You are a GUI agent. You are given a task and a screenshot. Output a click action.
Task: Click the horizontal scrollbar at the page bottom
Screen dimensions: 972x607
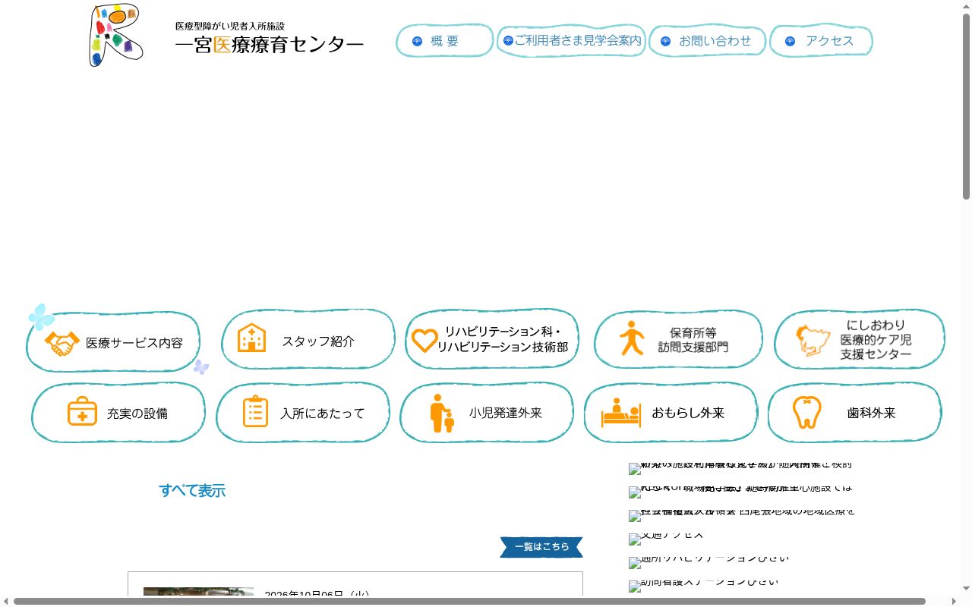point(469,602)
